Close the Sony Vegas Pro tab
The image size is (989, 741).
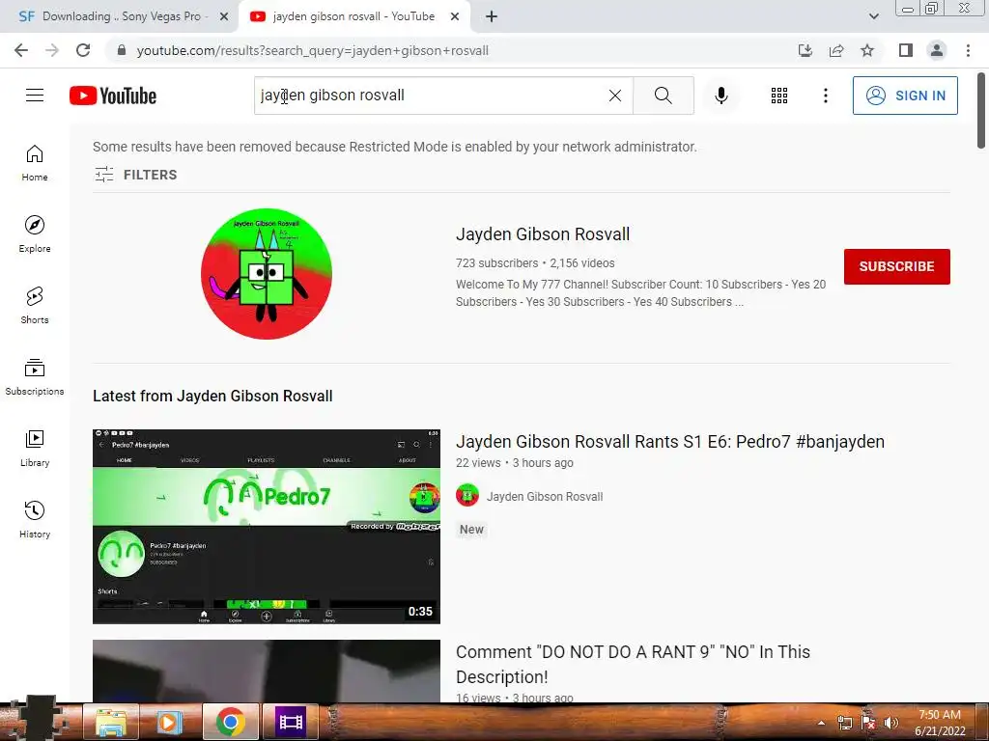(x=224, y=16)
